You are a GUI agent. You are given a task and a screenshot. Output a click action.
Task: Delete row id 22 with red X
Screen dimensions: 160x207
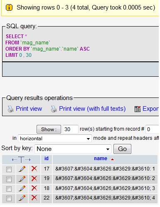34,198
